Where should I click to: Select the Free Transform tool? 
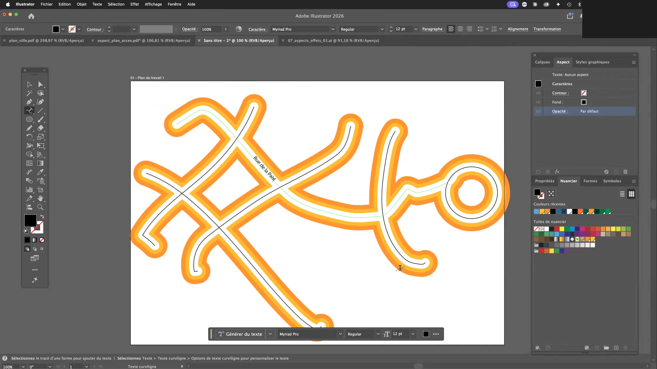40,146
